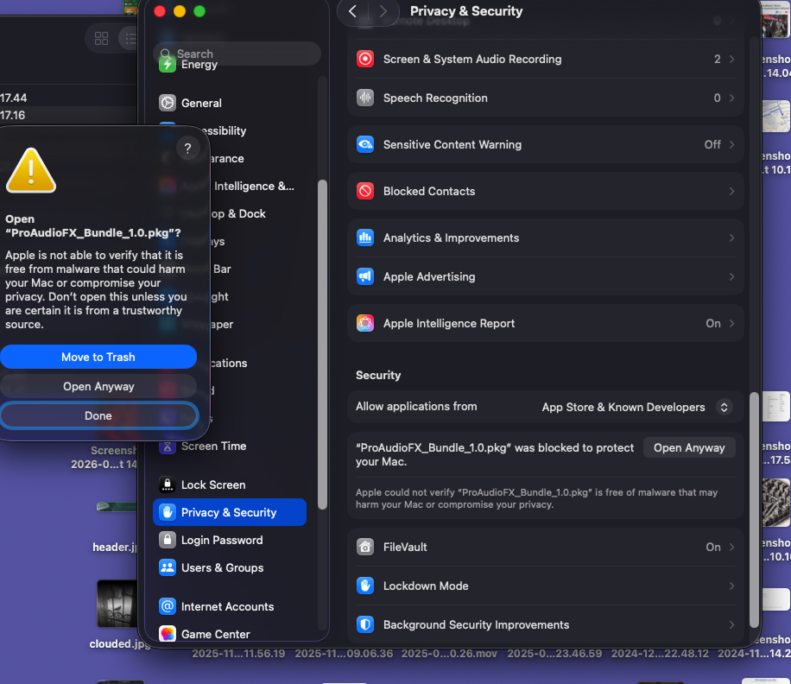Expand the Background Security Improvements row
Image resolution: width=791 pixels, height=684 pixels.
[x=545, y=624]
